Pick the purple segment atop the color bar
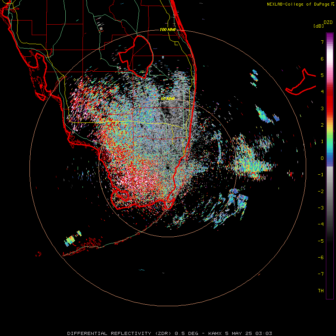 pos(330,37)
